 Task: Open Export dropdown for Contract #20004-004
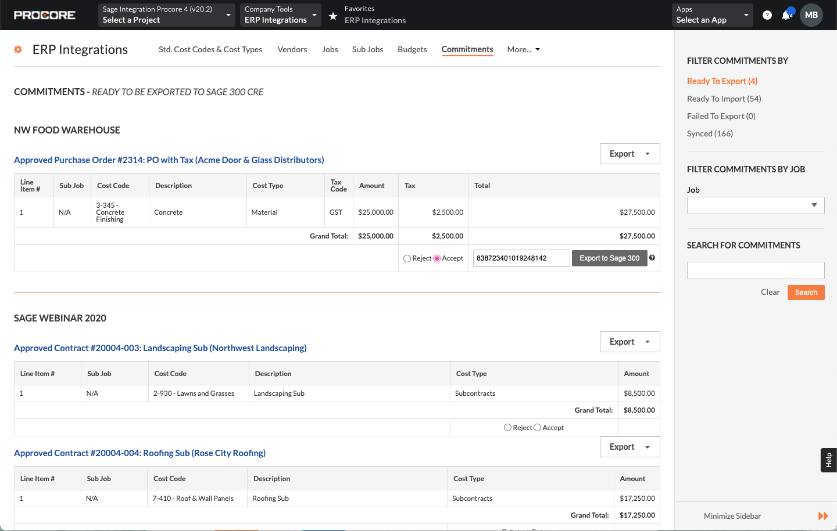(x=630, y=447)
